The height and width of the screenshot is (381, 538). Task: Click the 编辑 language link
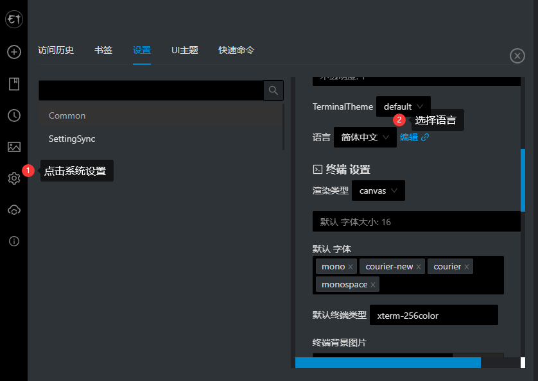[414, 137]
